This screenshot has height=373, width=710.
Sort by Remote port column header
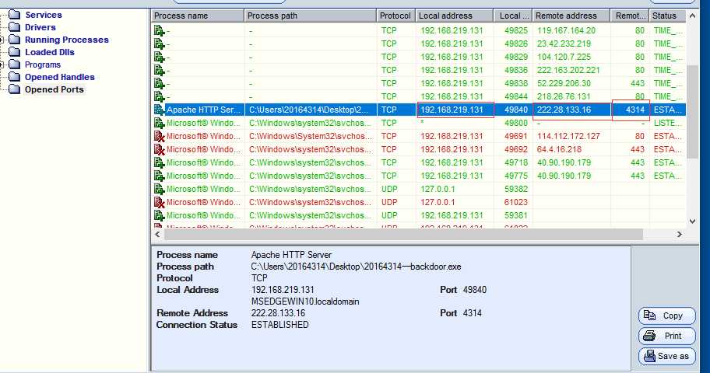click(x=630, y=16)
